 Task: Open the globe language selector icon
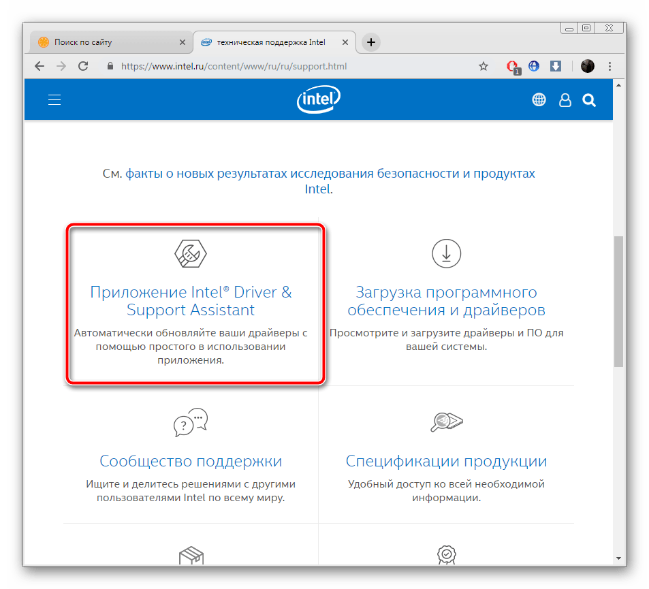[539, 100]
